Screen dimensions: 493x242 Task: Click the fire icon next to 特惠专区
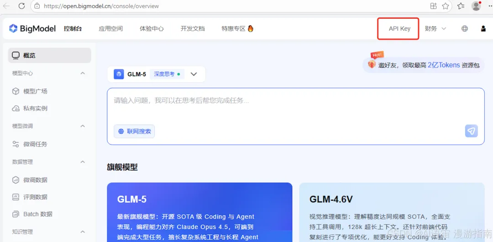250,28
